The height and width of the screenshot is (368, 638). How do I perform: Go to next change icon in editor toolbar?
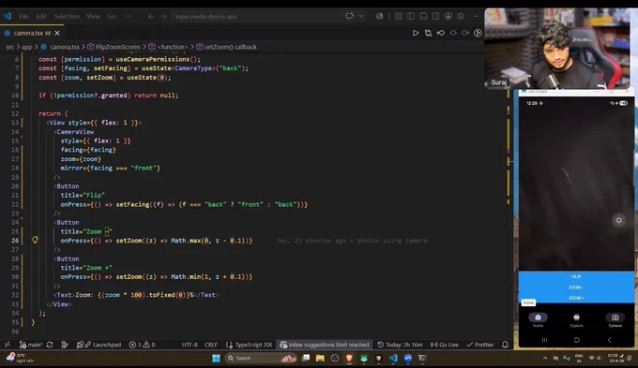[465, 33]
